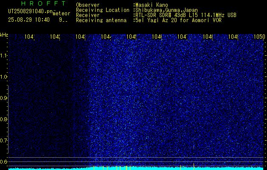Click the tall yellow marker below the red echo

pos(194,167)
